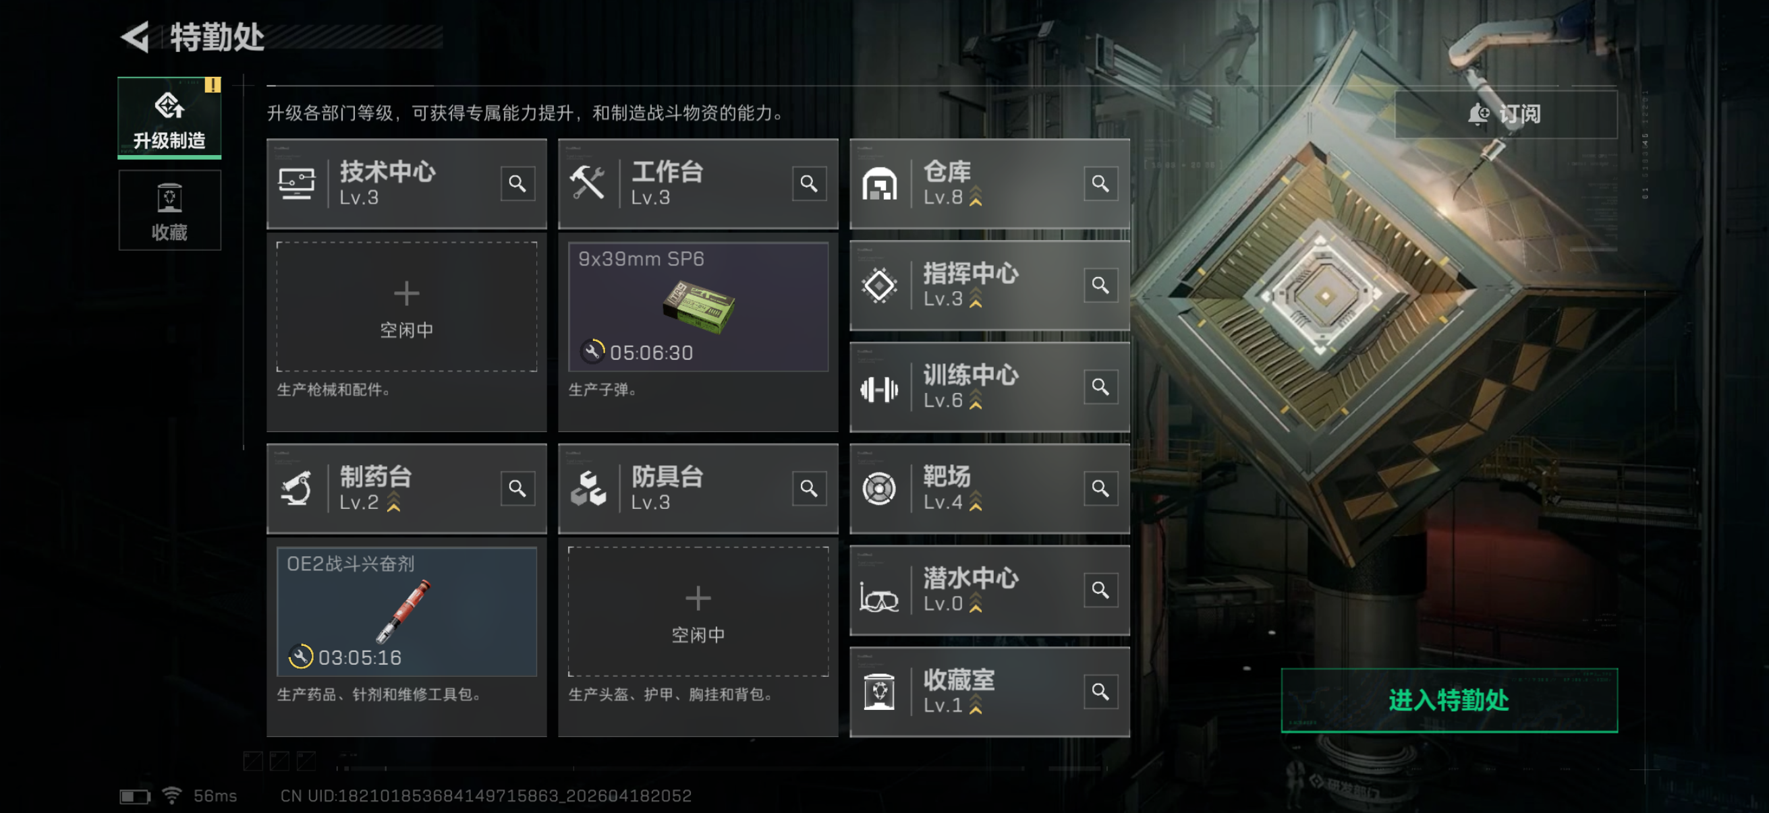Inspect 潜水中心 with its magnifier icon
Image resolution: width=1769 pixels, height=813 pixels.
[1100, 589]
